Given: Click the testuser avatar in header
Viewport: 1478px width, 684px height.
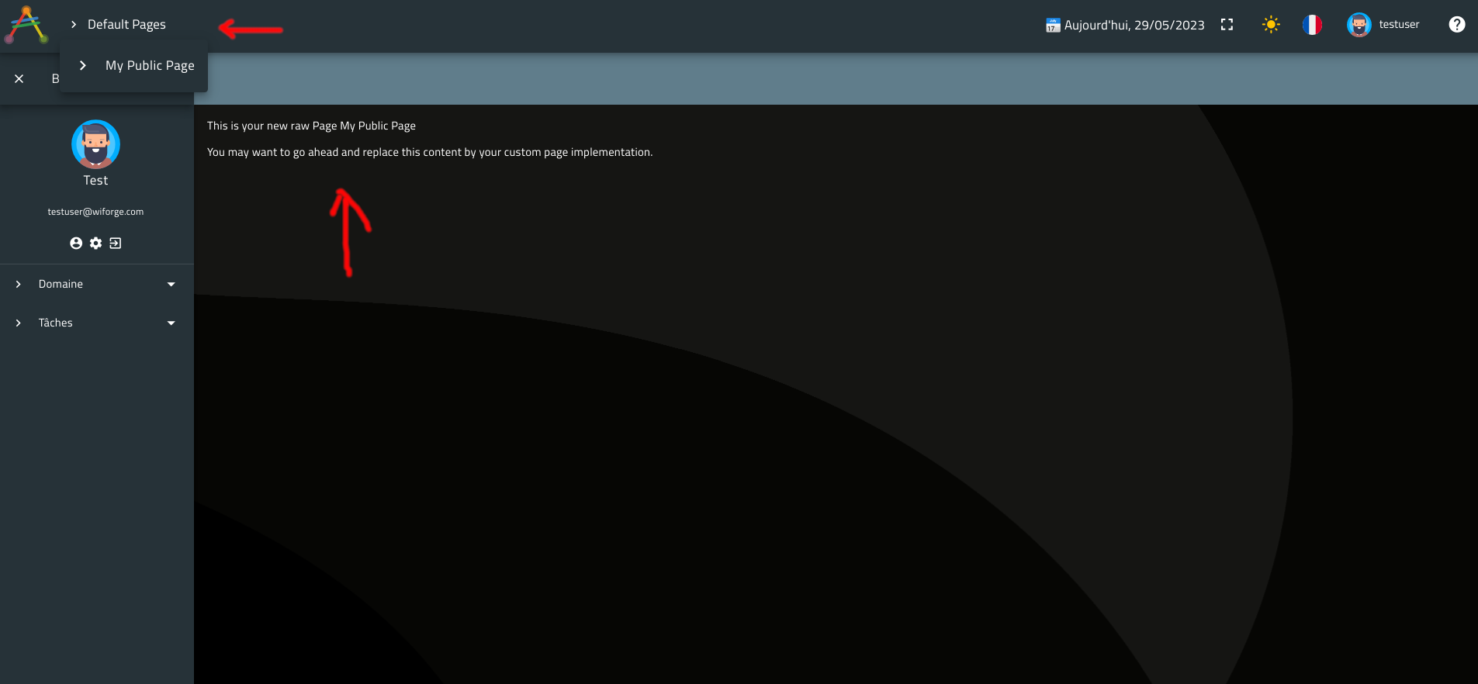Looking at the screenshot, I should click(x=1359, y=25).
